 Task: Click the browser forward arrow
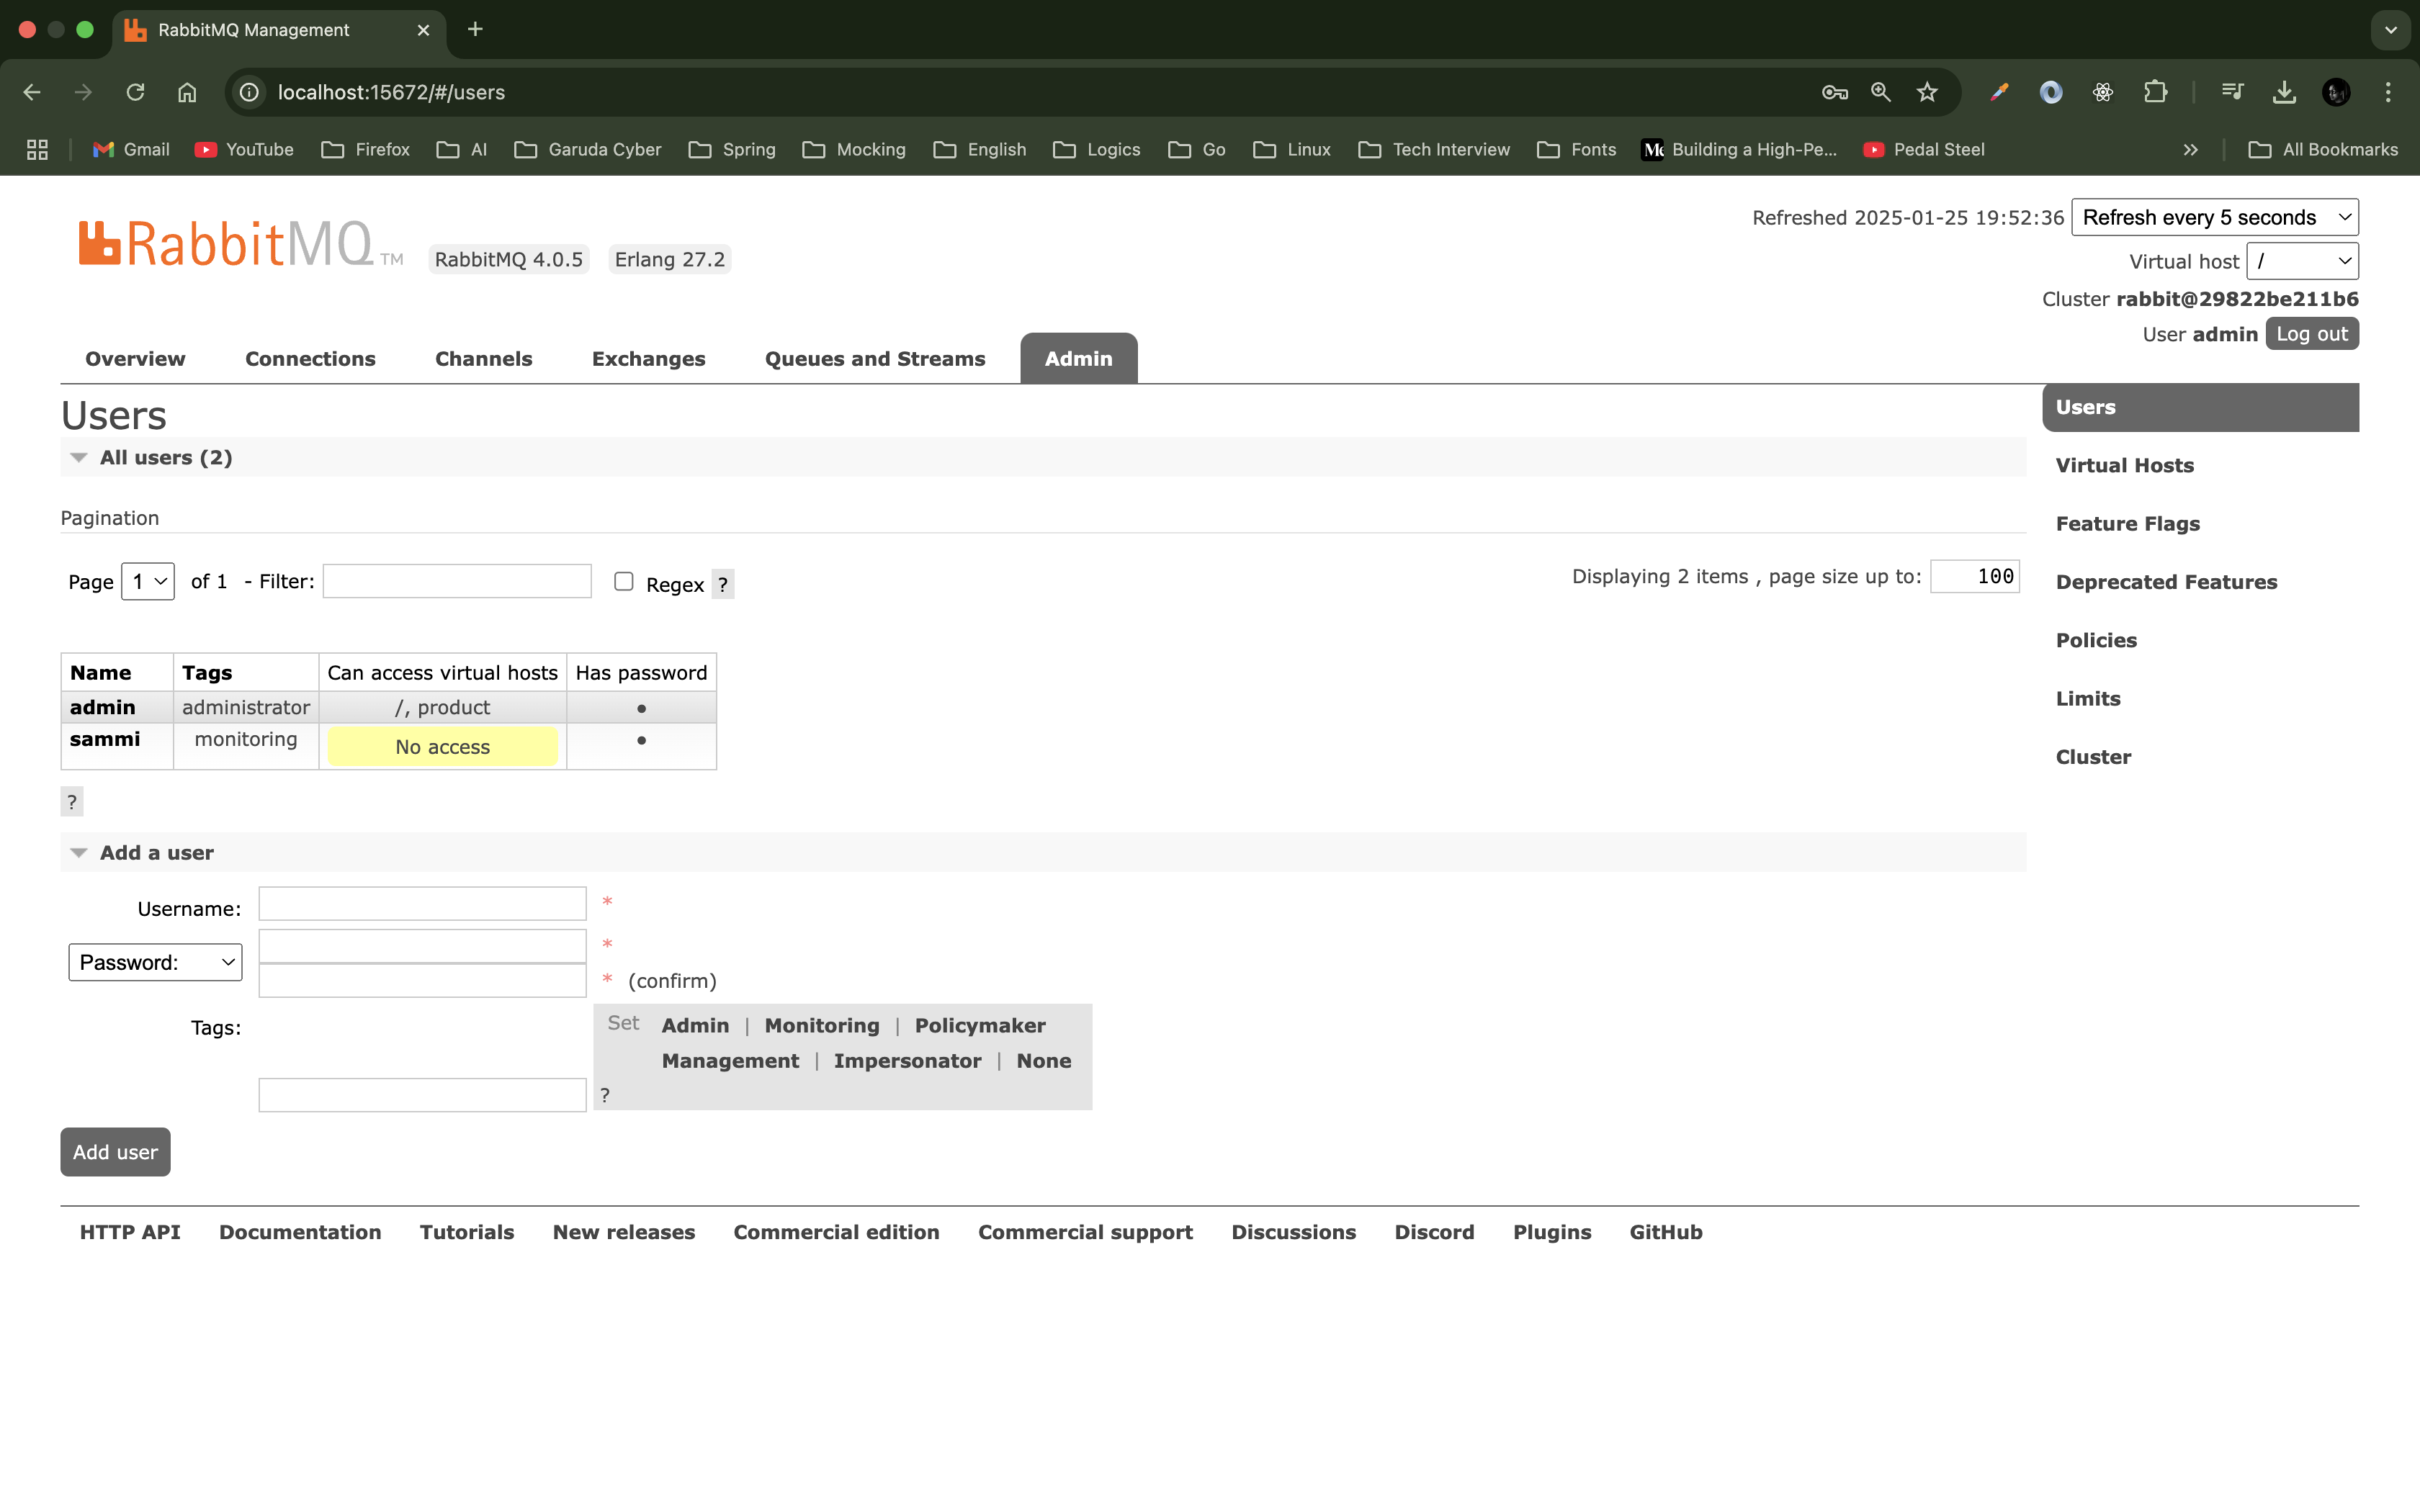tap(84, 92)
